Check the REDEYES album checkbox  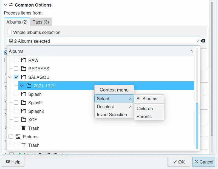[16, 69]
